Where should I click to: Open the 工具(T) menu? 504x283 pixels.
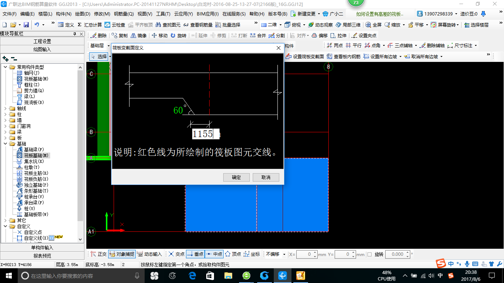[163, 14]
